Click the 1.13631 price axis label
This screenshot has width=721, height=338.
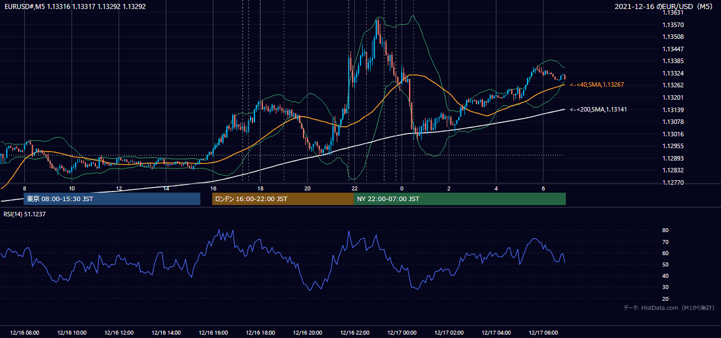(x=674, y=12)
